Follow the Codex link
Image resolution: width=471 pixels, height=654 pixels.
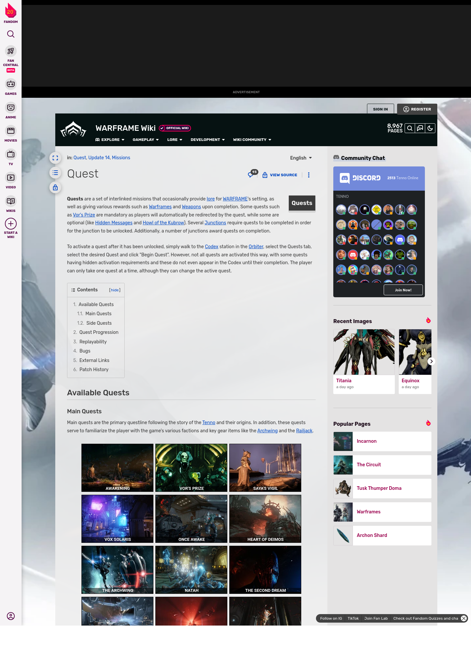(212, 247)
